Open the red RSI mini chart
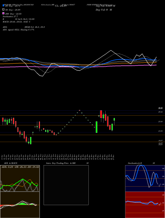165x218 pixels. [145, 205]
